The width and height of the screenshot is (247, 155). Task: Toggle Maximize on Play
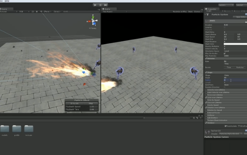(179, 12)
